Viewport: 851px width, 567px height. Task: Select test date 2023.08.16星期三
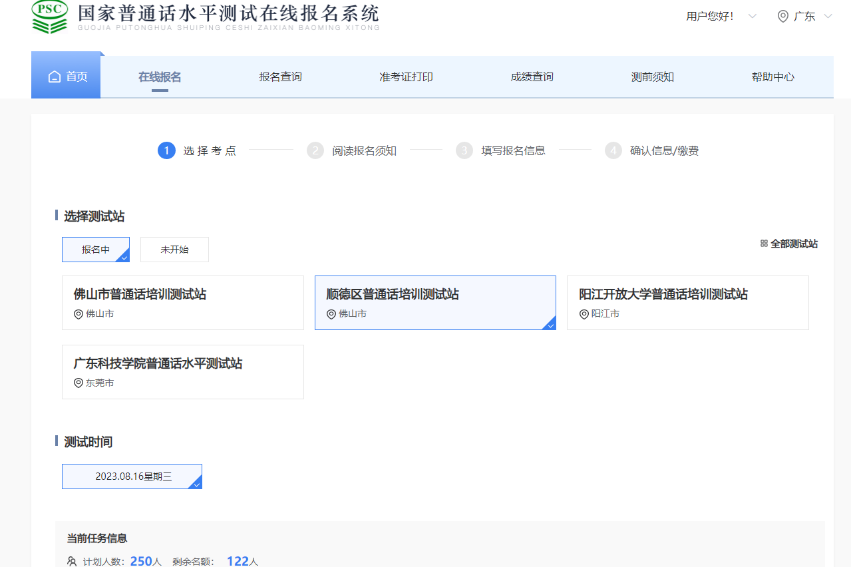point(132,476)
